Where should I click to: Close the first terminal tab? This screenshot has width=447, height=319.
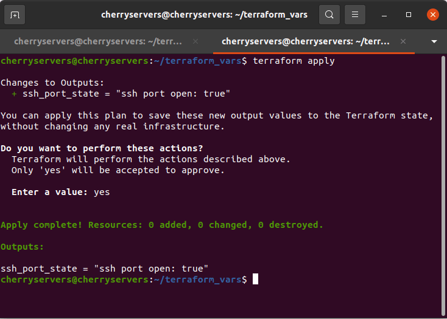195,41
